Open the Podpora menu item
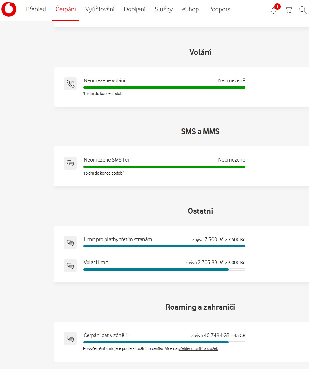Image resolution: width=309 pixels, height=369 pixels. point(219,9)
